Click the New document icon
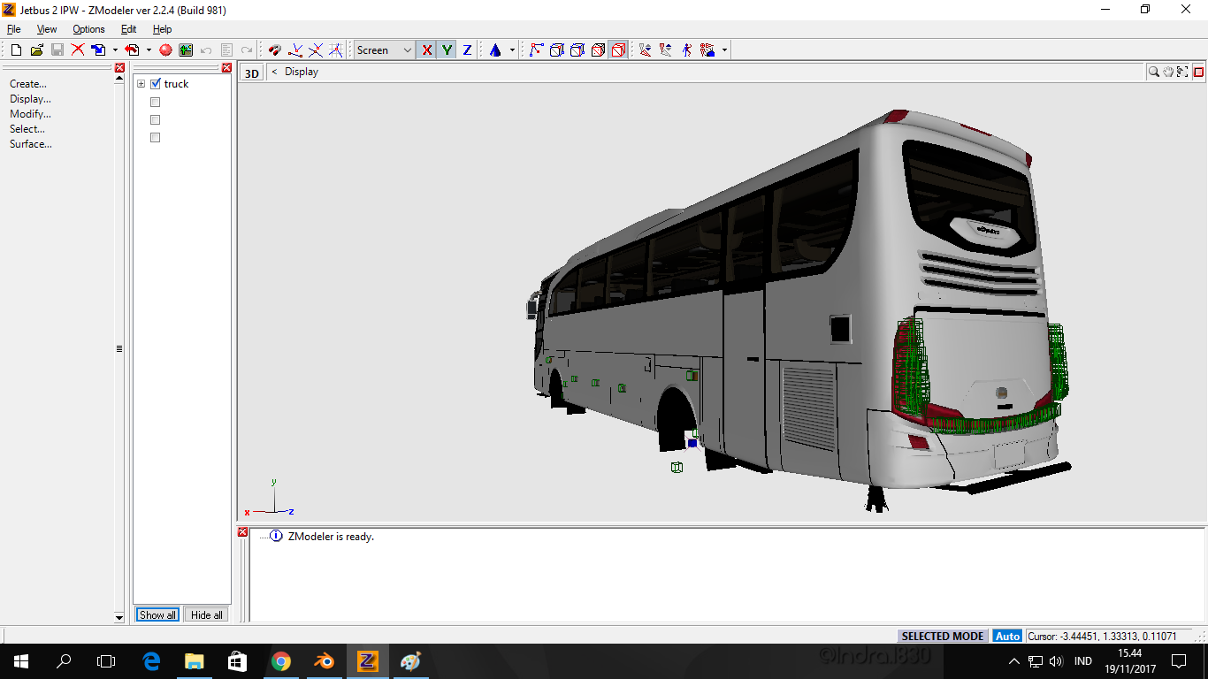This screenshot has height=679, width=1208. pos(15,50)
